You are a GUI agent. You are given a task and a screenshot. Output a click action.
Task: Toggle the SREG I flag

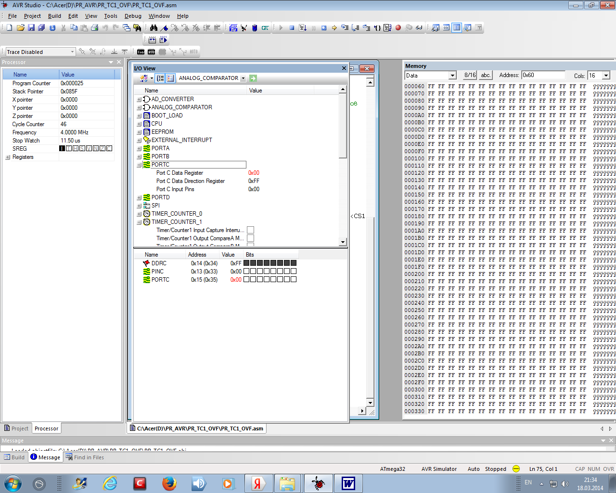62,148
